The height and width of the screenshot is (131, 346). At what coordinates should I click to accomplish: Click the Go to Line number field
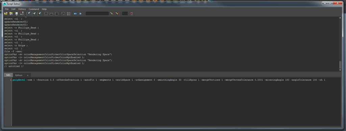point(125,14)
